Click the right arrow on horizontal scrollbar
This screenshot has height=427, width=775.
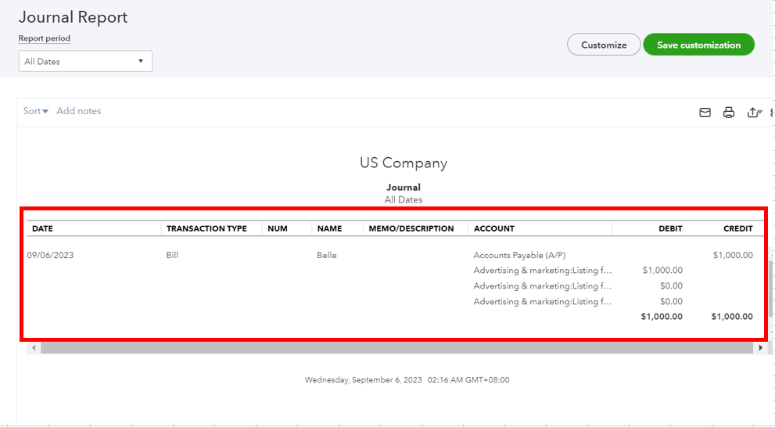click(759, 348)
